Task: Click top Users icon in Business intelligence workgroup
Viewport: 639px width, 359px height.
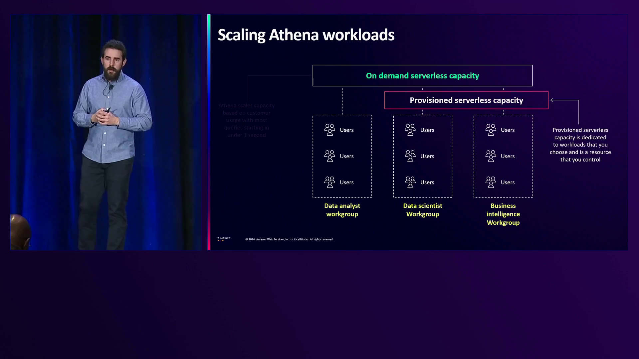Action: [491, 130]
